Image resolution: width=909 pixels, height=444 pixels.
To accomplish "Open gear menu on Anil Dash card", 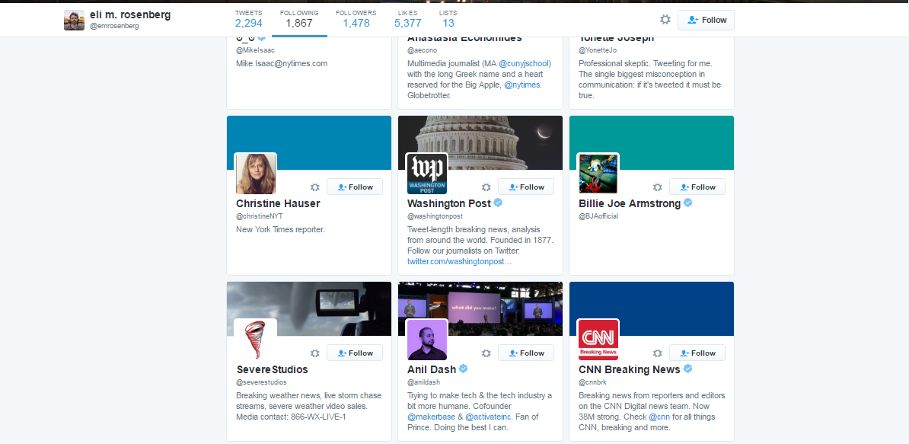I will [x=486, y=353].
